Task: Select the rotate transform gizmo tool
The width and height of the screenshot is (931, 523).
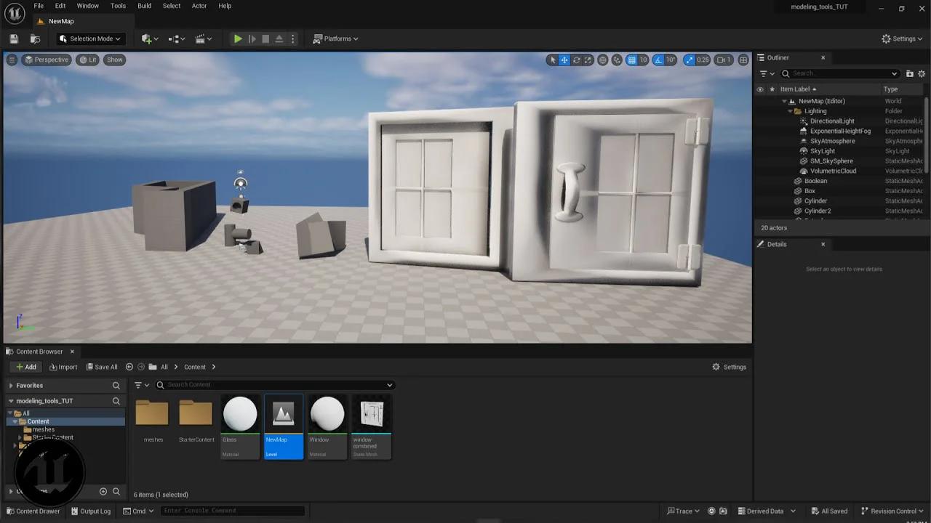Action: coord(576,60)
